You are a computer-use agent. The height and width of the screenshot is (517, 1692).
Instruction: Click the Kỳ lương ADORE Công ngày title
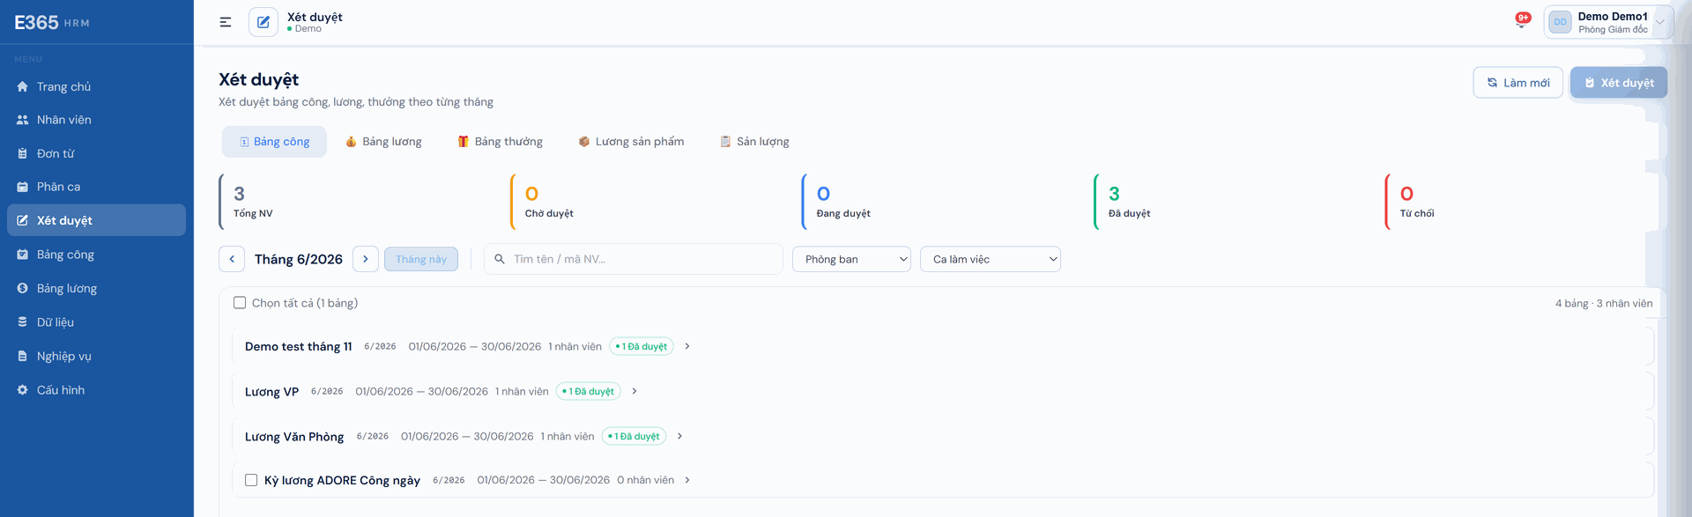tap(342, 480)
